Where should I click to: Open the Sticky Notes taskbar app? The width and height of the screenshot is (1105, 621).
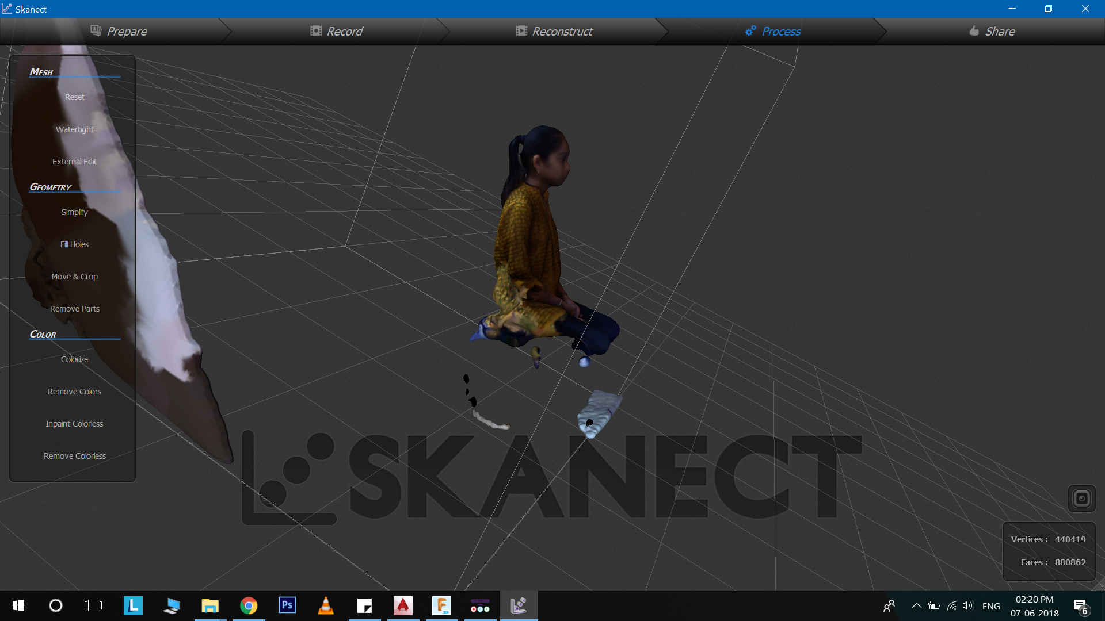[364, 605]
